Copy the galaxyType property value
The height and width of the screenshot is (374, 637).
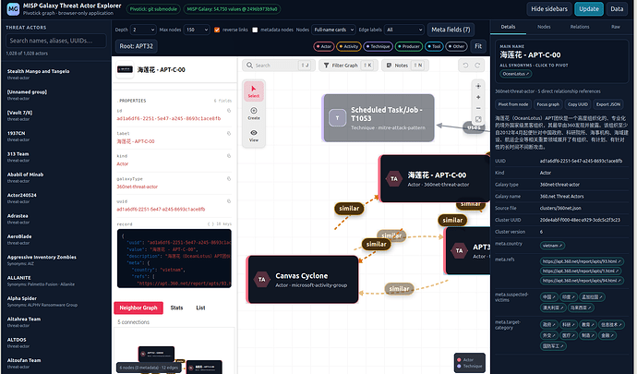(229, 178)
